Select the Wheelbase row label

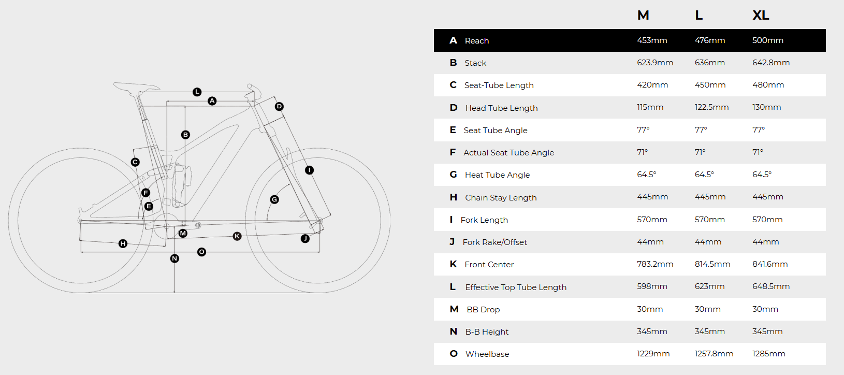point(487,354)
